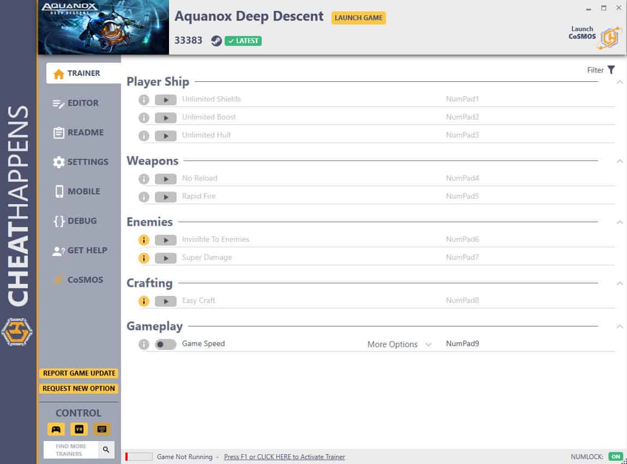627x464 pixels.
Task: Activate Unlimited Boost cheat
Action: coord(166,118)
